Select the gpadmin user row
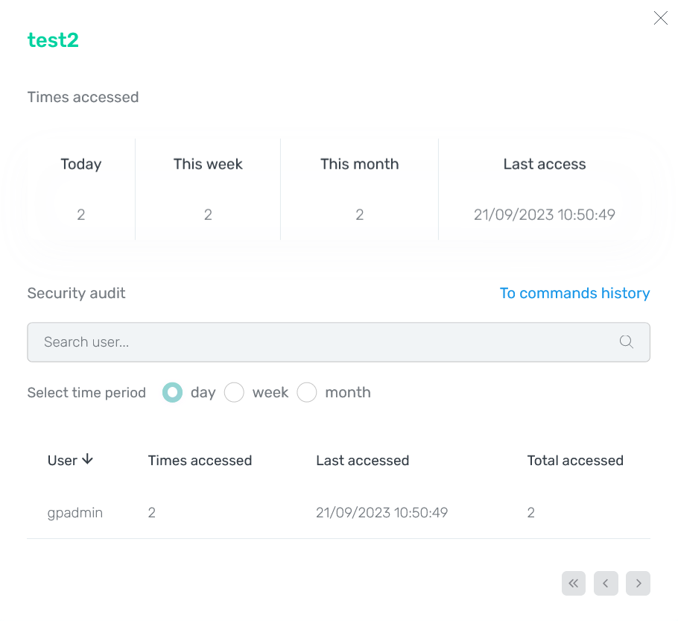678x621 pixels. (x=75, y=512)
